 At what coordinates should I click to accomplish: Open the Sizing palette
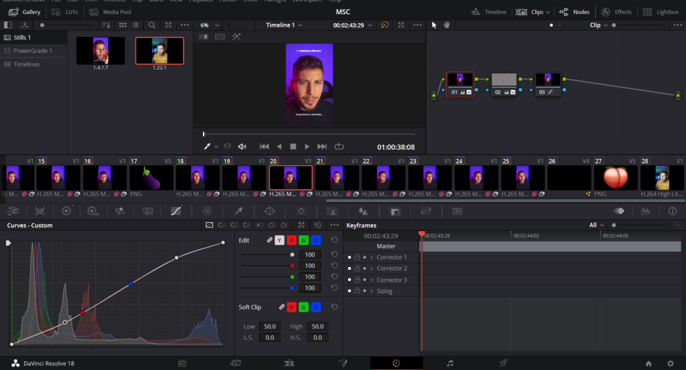click(x=425, y=211)
